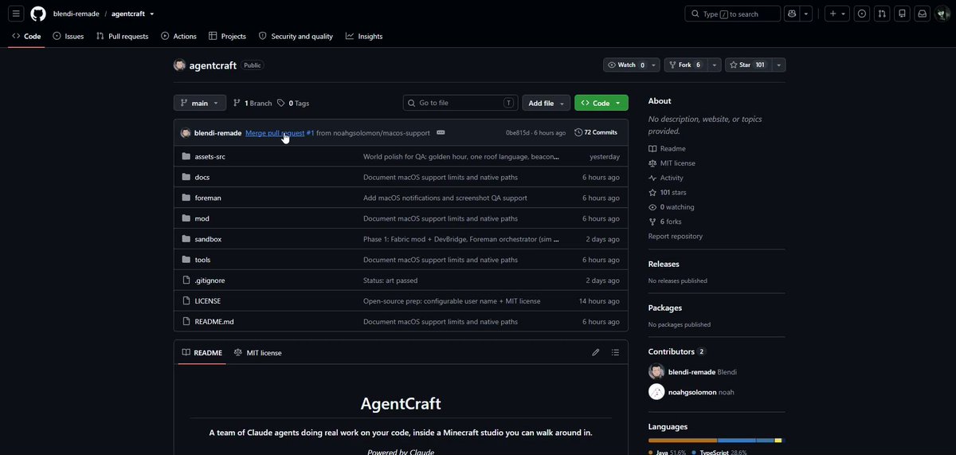Open the Add file dropdown
Image resolution: width=956 pixels, height=455 pixels.
(547, 103)
